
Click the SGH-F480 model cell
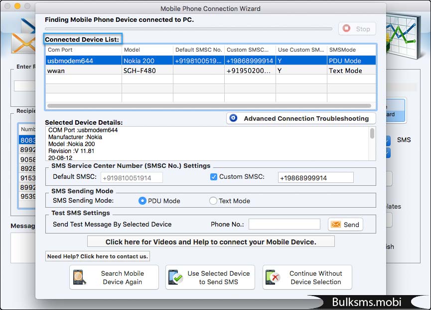(147, 71)
